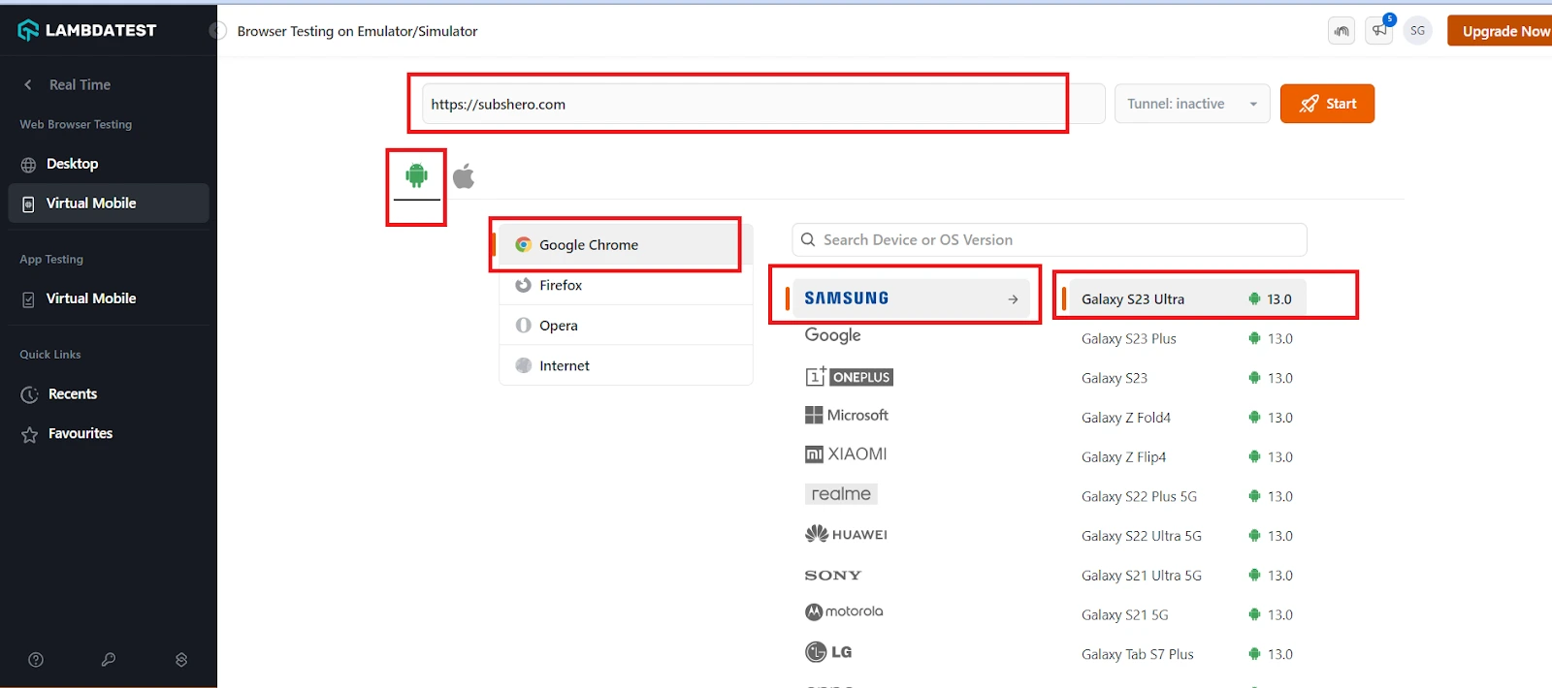Click the URL field containing https://subshero.com
Viewport: 1552px width, 688px height.
pyautogui.click(x=762, y=104)
